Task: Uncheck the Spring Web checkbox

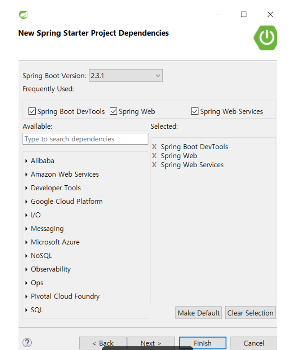Action: pos(113,111)
